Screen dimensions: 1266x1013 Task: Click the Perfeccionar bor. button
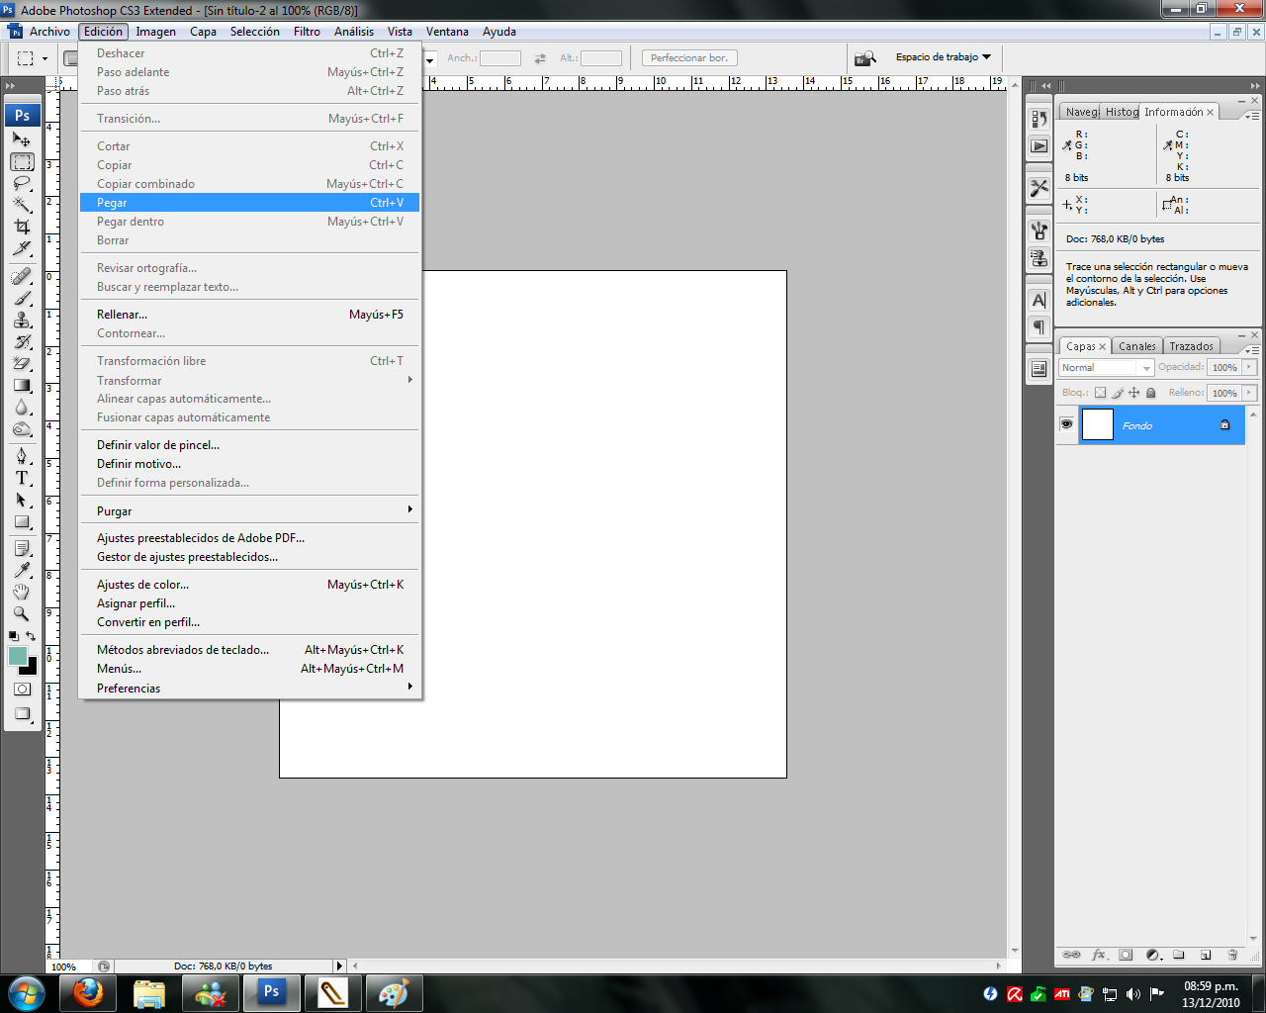click(689, 58)
